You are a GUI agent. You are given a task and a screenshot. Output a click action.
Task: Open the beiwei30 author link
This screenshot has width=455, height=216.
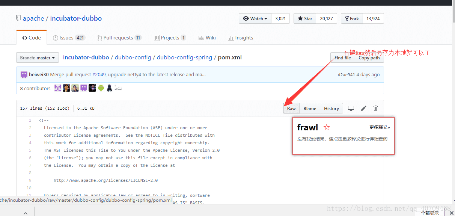coord(39,74)
